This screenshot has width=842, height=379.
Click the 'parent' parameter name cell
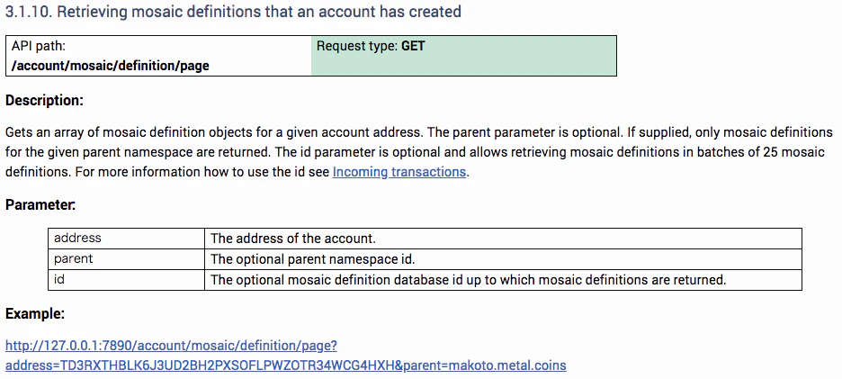pyautogui.click(x=126, y=259)
